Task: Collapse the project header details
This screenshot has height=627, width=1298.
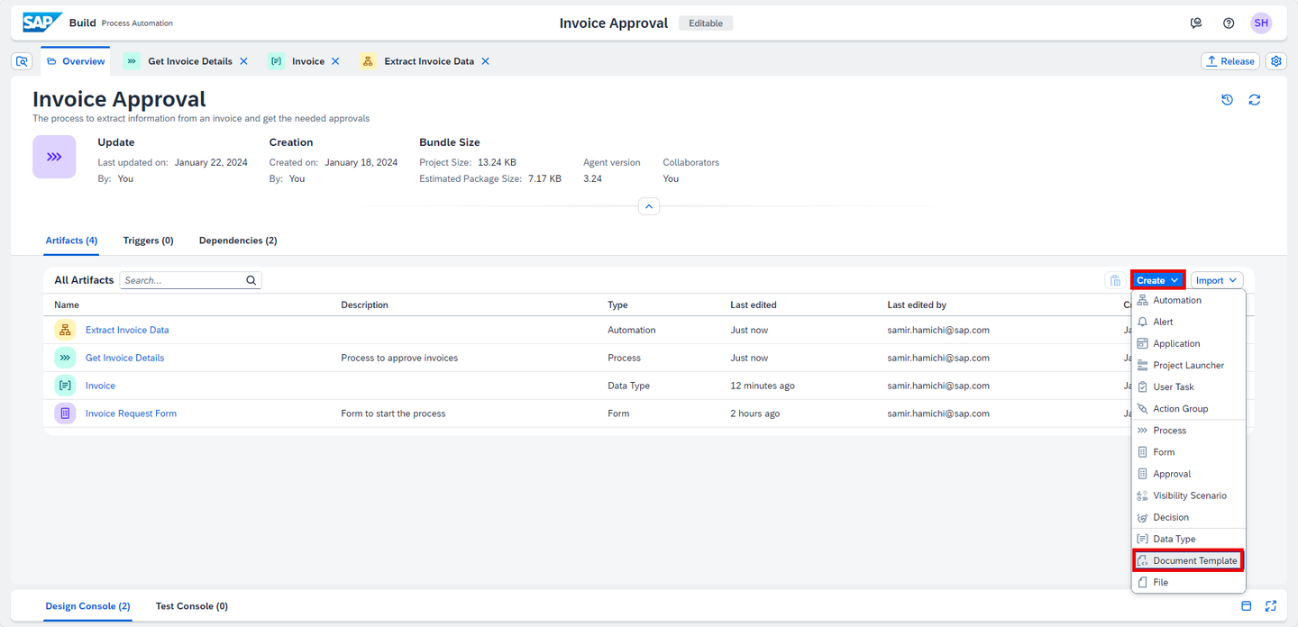Action: (x=649, y=206)
